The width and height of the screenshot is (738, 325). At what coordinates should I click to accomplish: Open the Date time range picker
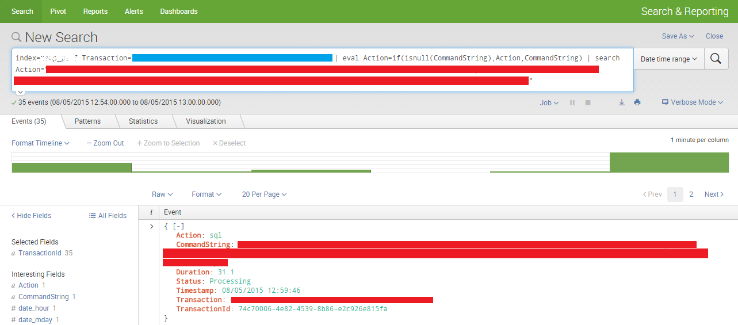tap(668, 59)
